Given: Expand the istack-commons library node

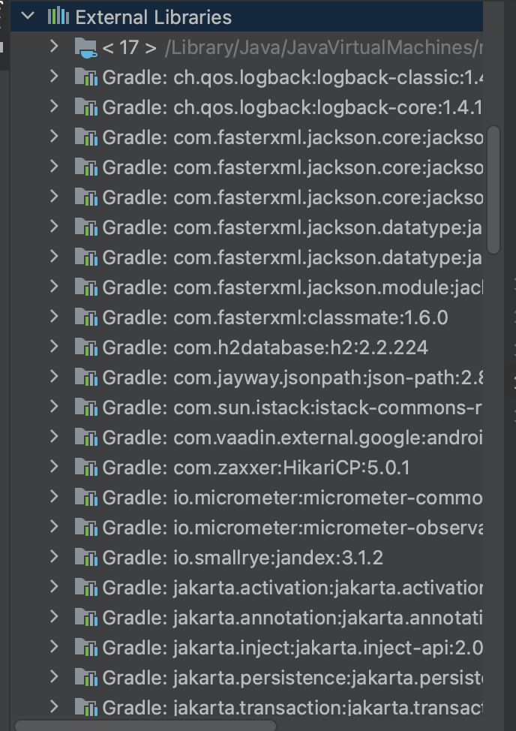Looking at the screenshot, I should point(54,406).
